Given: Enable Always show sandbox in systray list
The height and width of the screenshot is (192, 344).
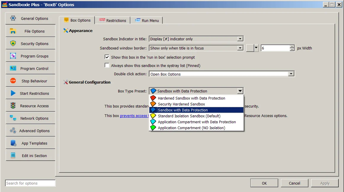Looking at the screenshot, I should coord(107,65).
